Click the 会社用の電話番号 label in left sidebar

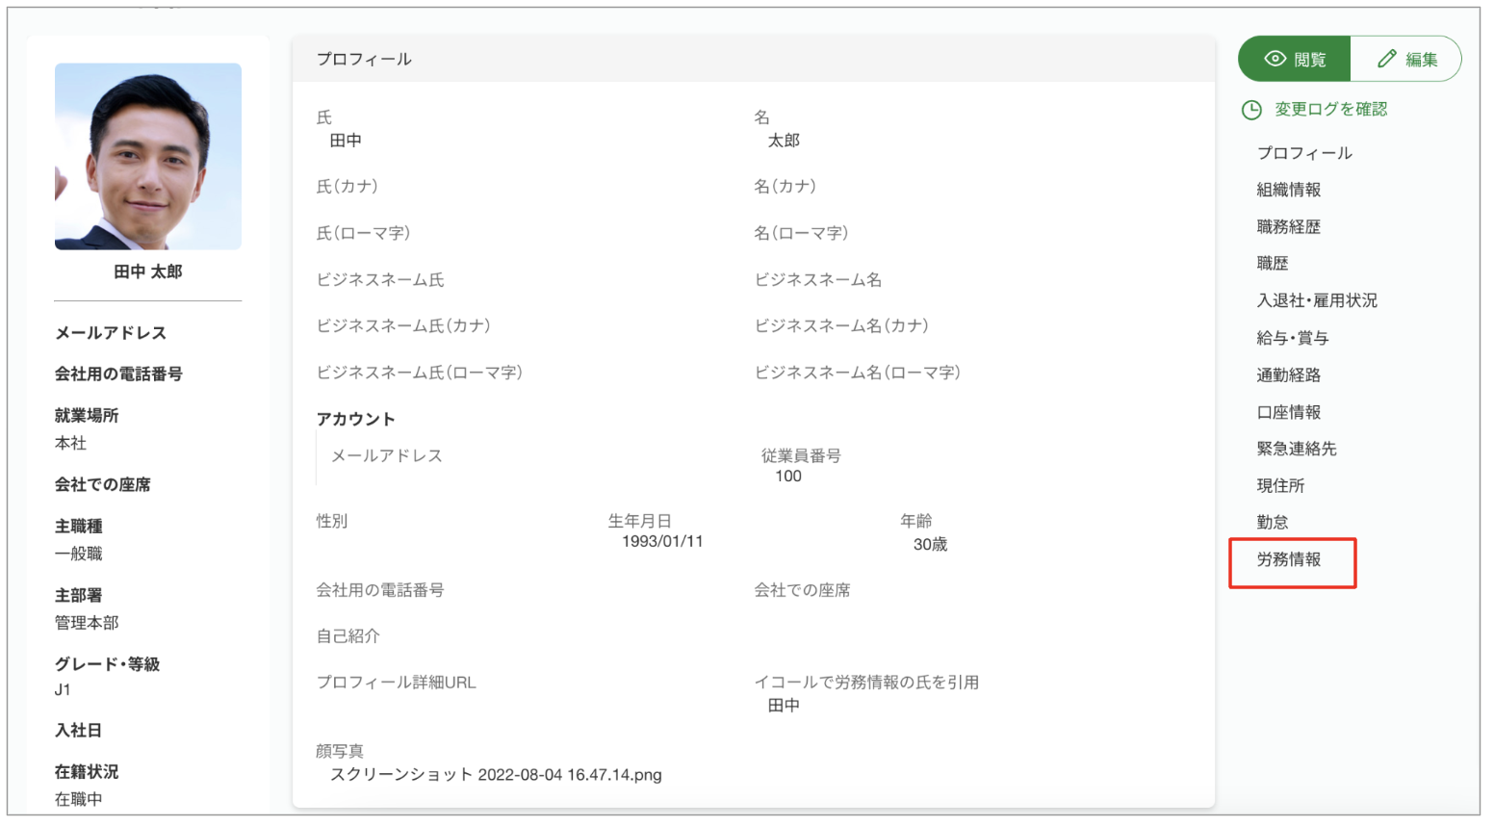[x=118, y=374]
